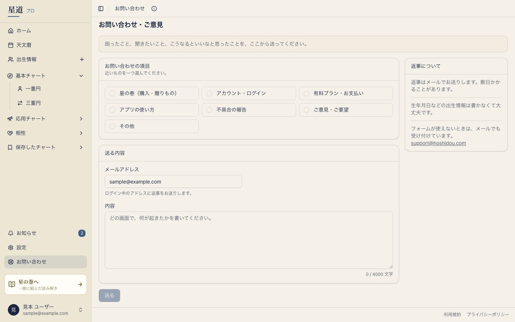Expand the 応用チャート section

(x=45, y=119)
